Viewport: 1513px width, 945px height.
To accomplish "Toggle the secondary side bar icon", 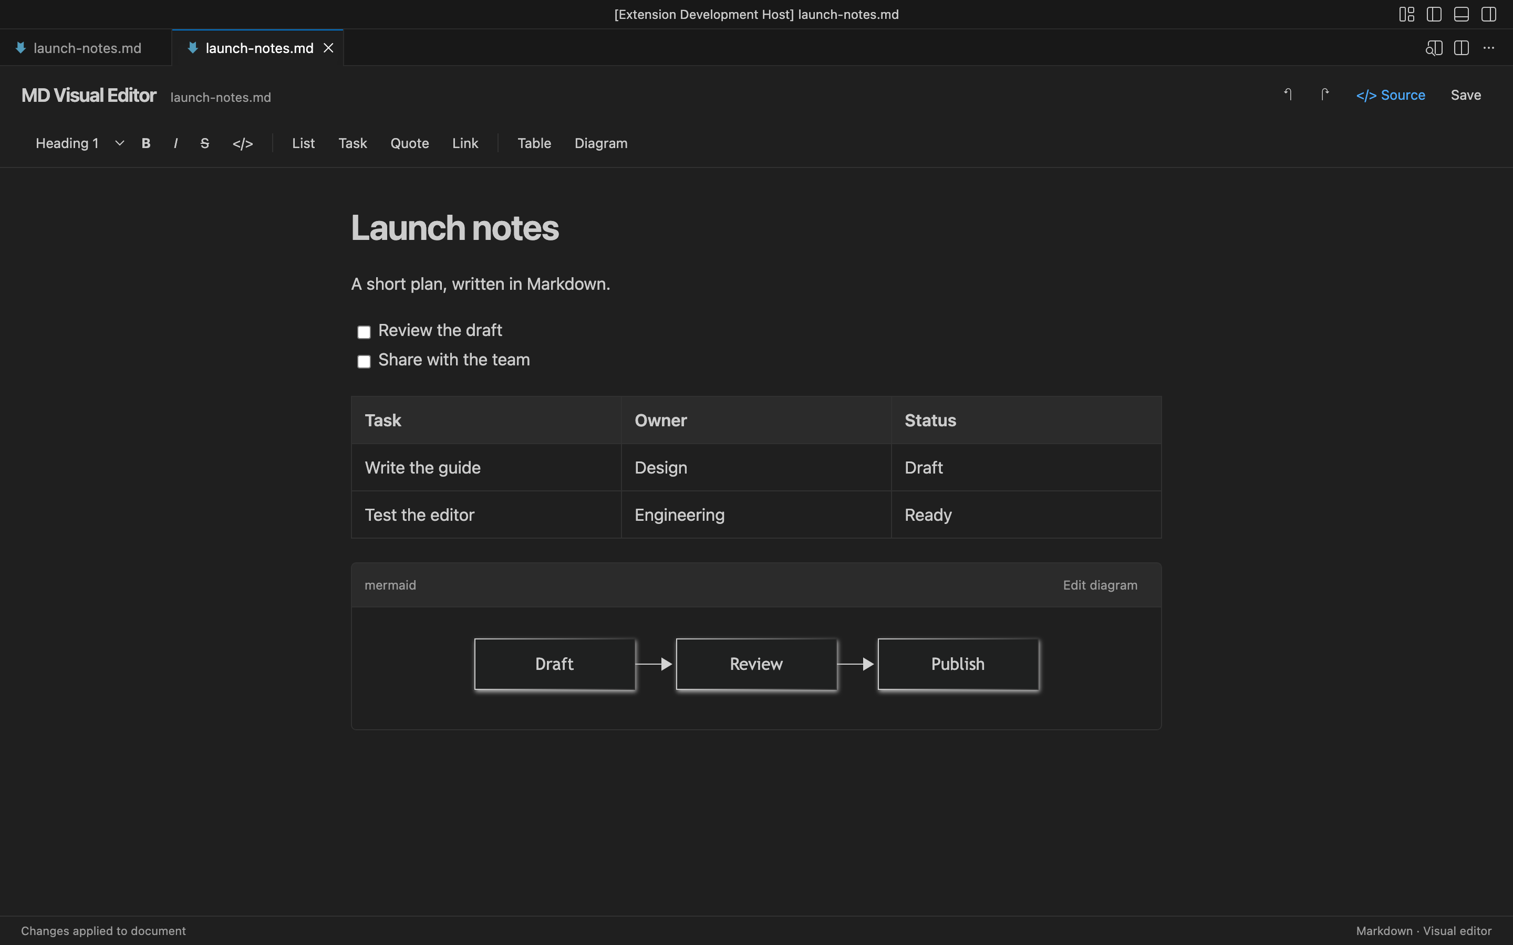I will tap(1489, 14).
